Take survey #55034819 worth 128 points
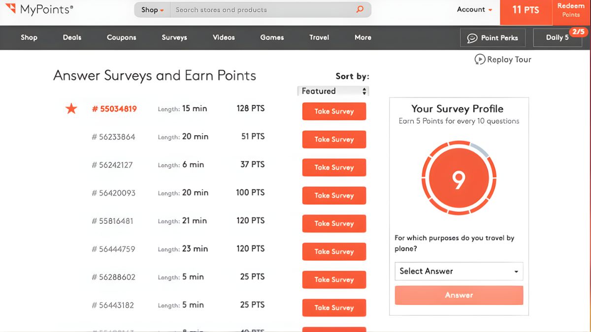591x332 pixels. pyautogui.click(x=334, y=111)
